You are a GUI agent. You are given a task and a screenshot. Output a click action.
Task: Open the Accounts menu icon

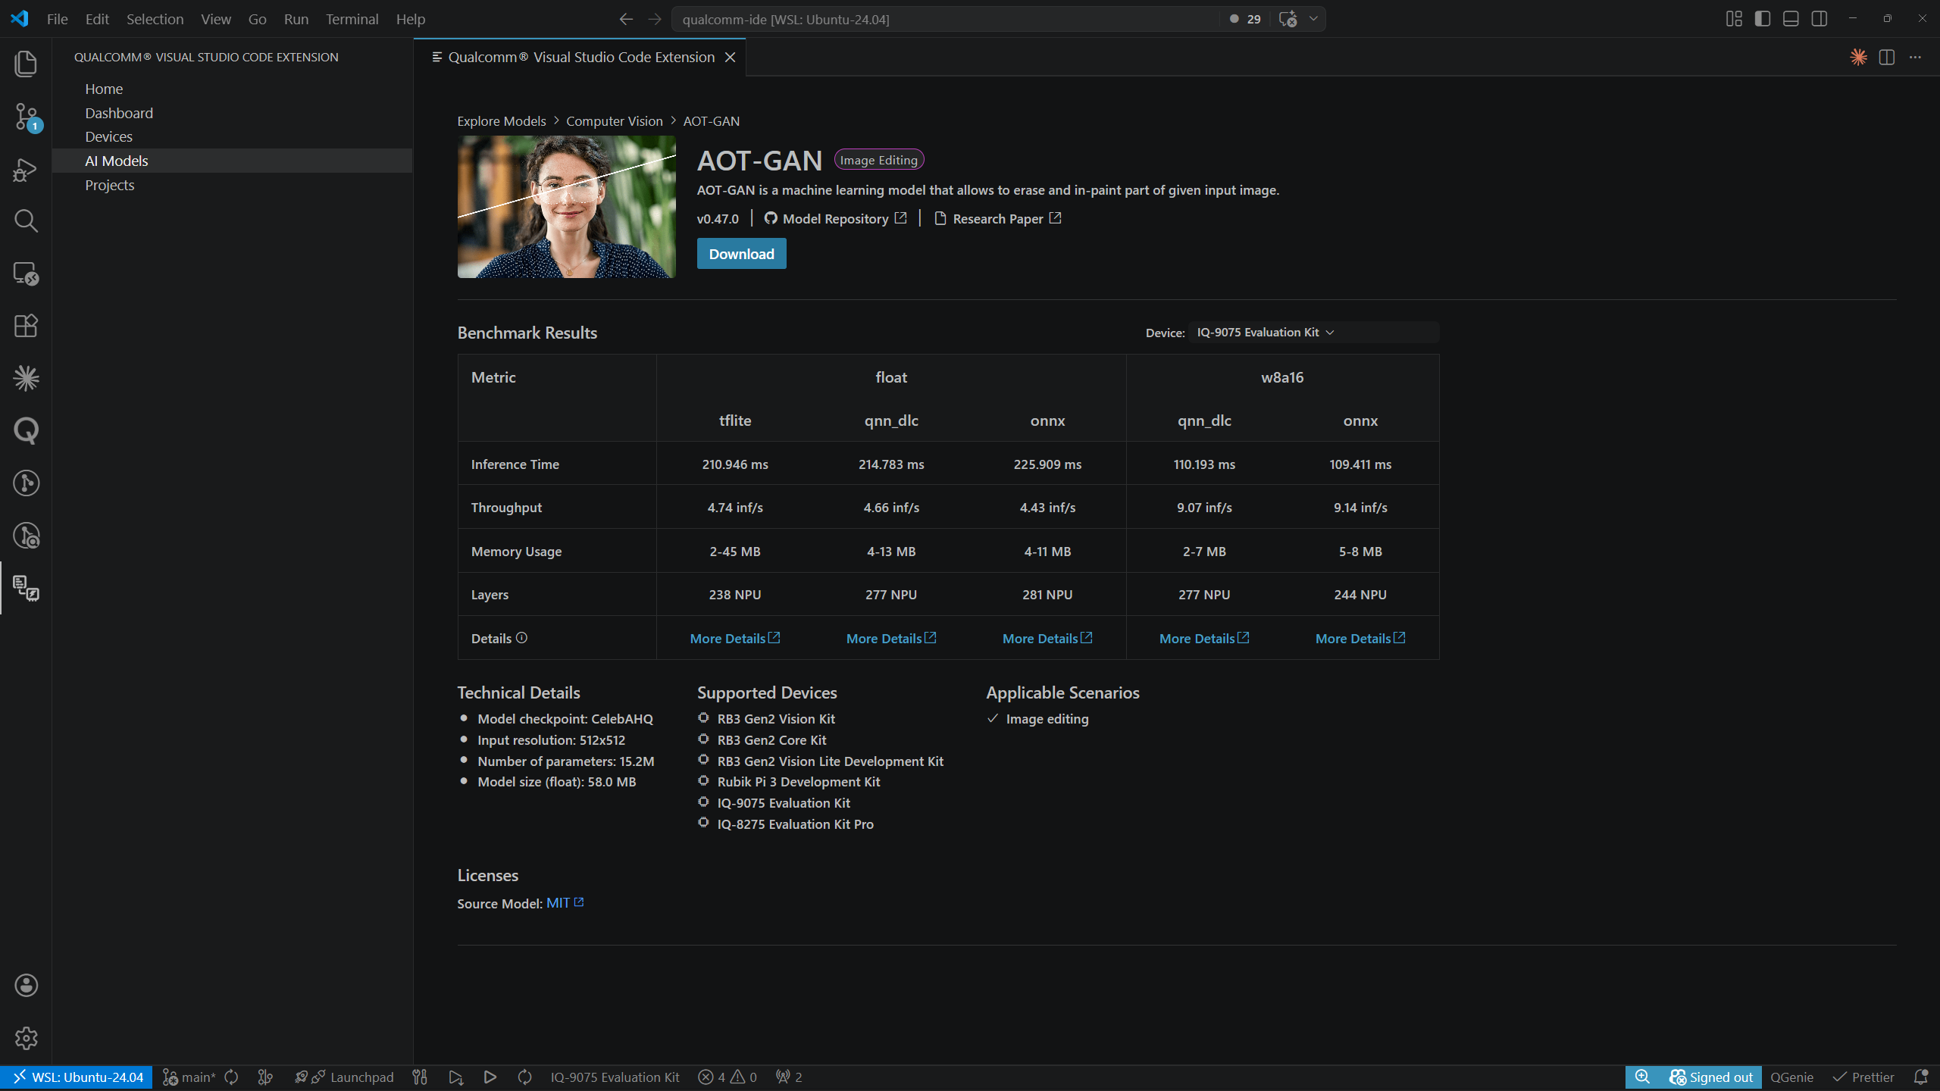click(x=26, y=985)
